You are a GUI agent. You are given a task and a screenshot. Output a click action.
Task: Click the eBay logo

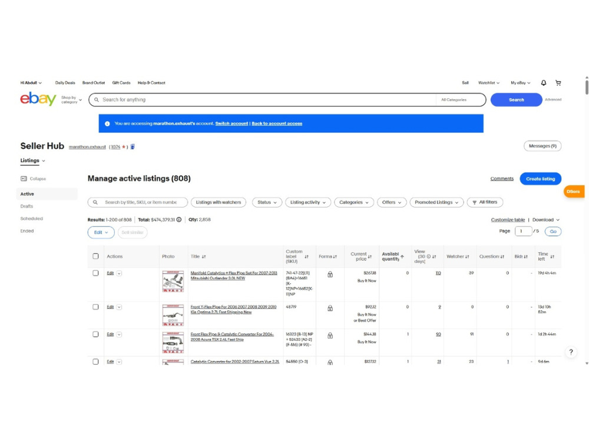[38, 99]
